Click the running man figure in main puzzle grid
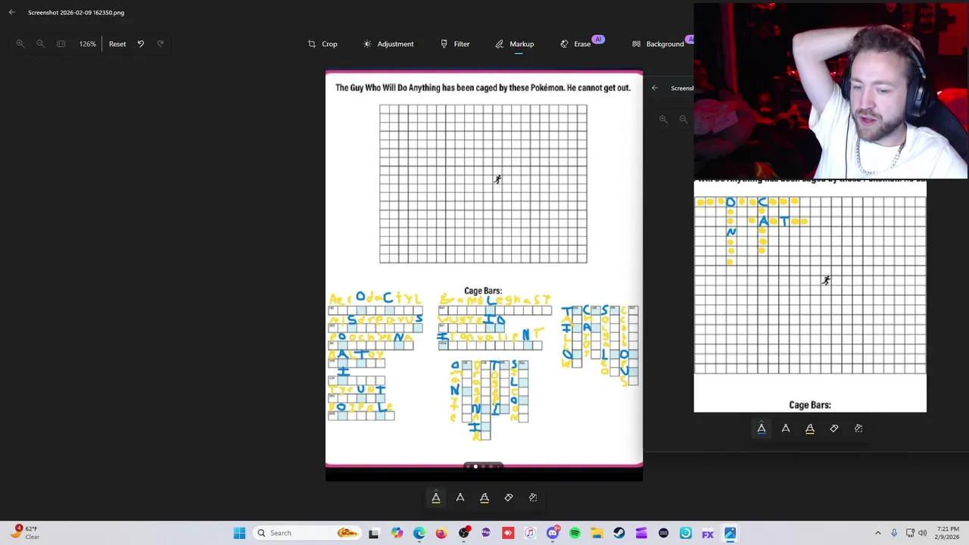The height and width of the screenshot is (545, 969). (497, 179)
